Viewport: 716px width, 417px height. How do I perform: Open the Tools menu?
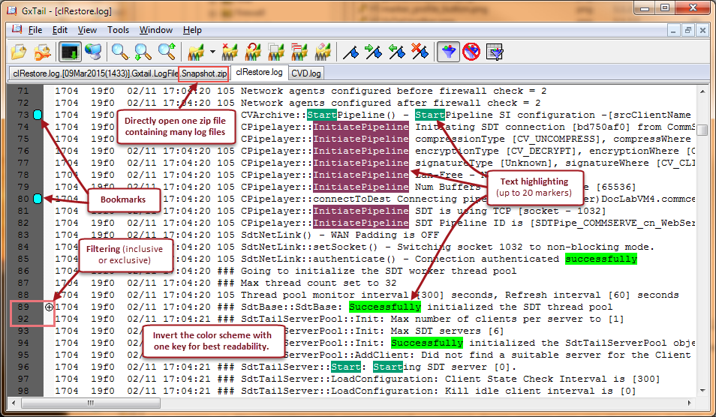coord(118,30)
